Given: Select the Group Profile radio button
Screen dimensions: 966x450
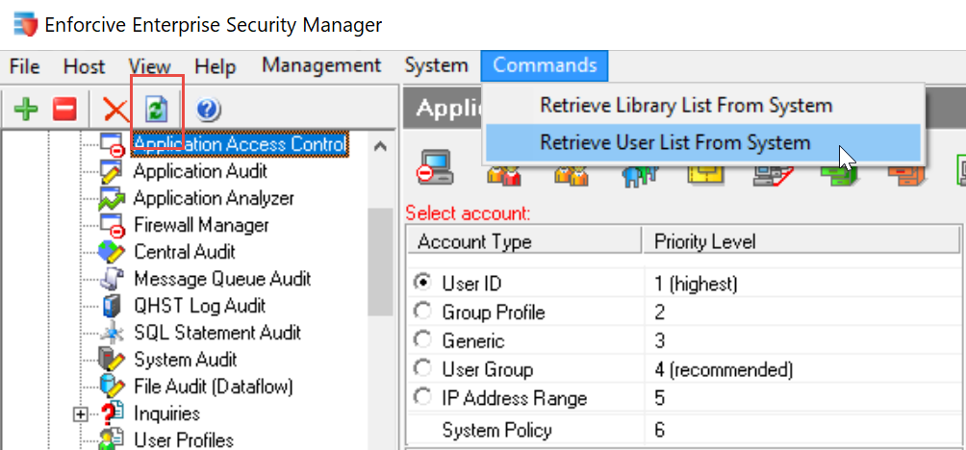Looking at the screenshot, I should pos(422,312).
